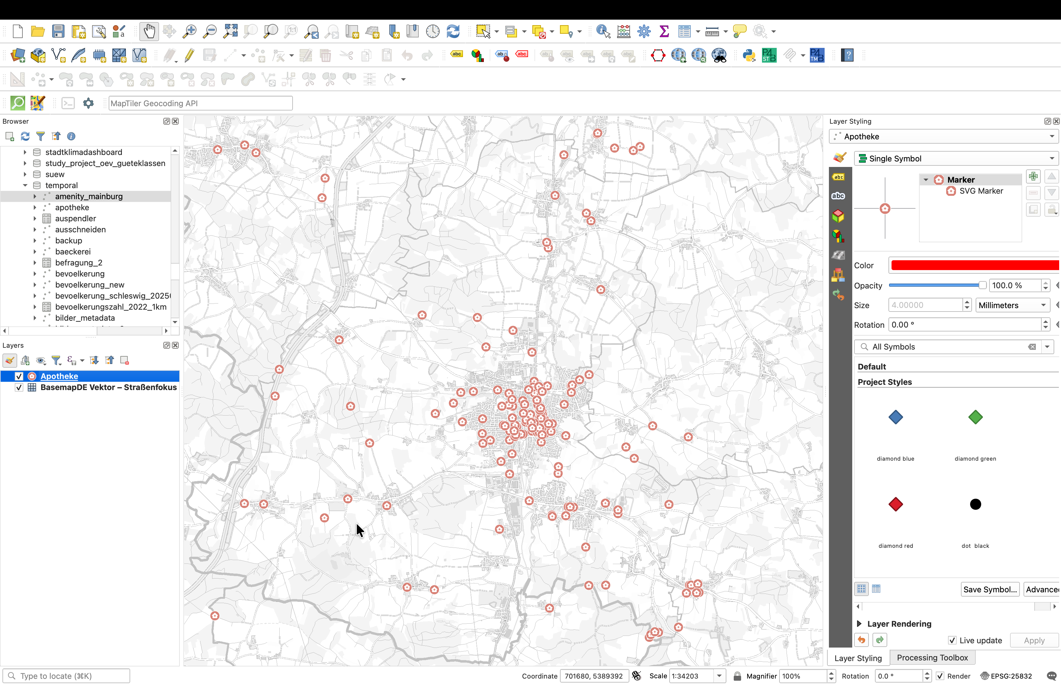
Task: Open the Labels tab in Layer Styling
Action: [x=838, y=177]
